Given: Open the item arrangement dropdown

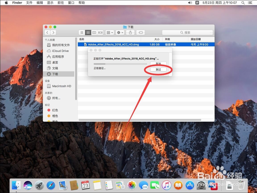Looking at the screenshot, I should 110,33.
